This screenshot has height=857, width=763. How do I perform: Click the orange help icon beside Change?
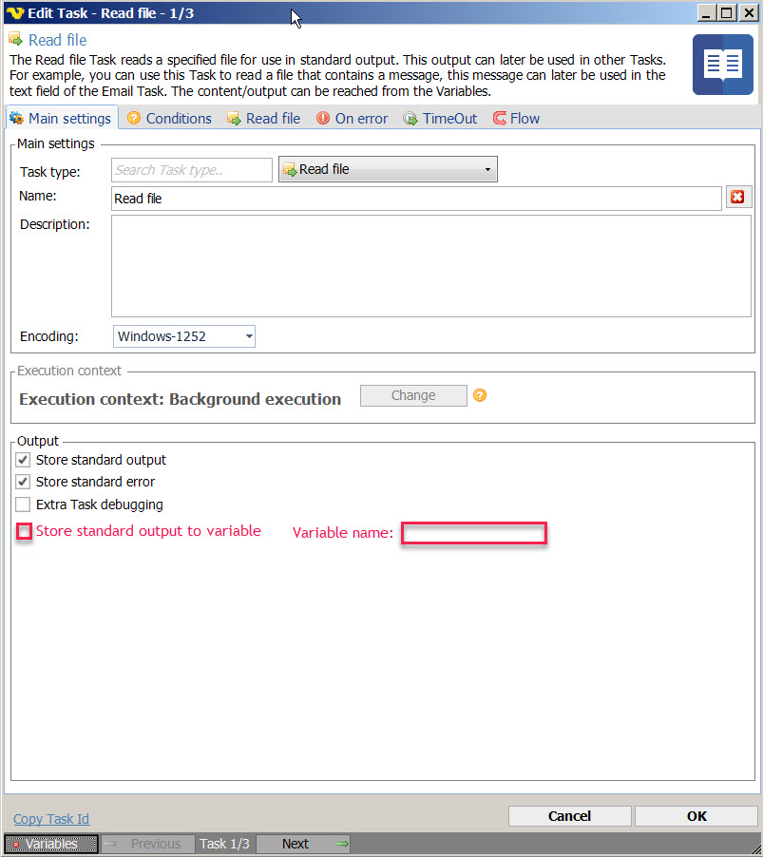tap(480, 395)
